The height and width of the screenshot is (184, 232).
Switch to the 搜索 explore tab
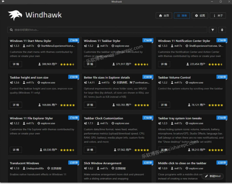(x=182, y=16)
